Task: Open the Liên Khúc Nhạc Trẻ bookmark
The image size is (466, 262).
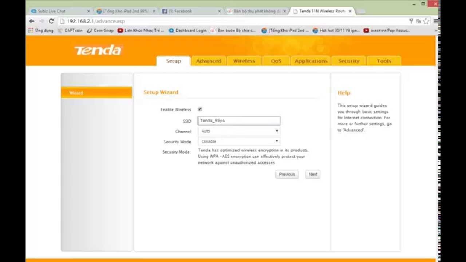Action: click(141, 31)
